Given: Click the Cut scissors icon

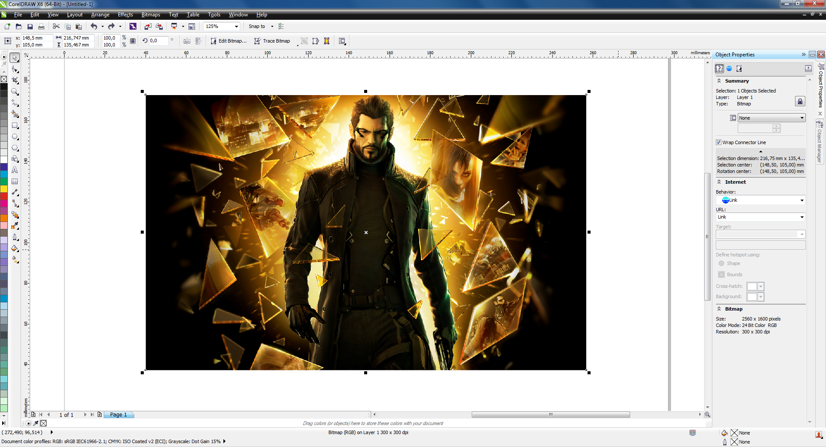Looking at the screenshot, I should tap(56, 26).
